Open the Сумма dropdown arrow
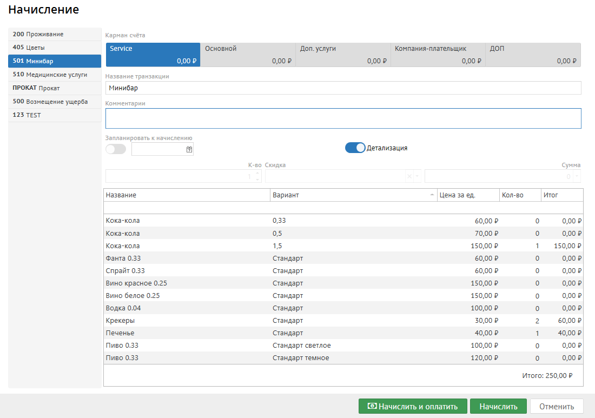This screenshot has height=418, width=595. [577, 176]
